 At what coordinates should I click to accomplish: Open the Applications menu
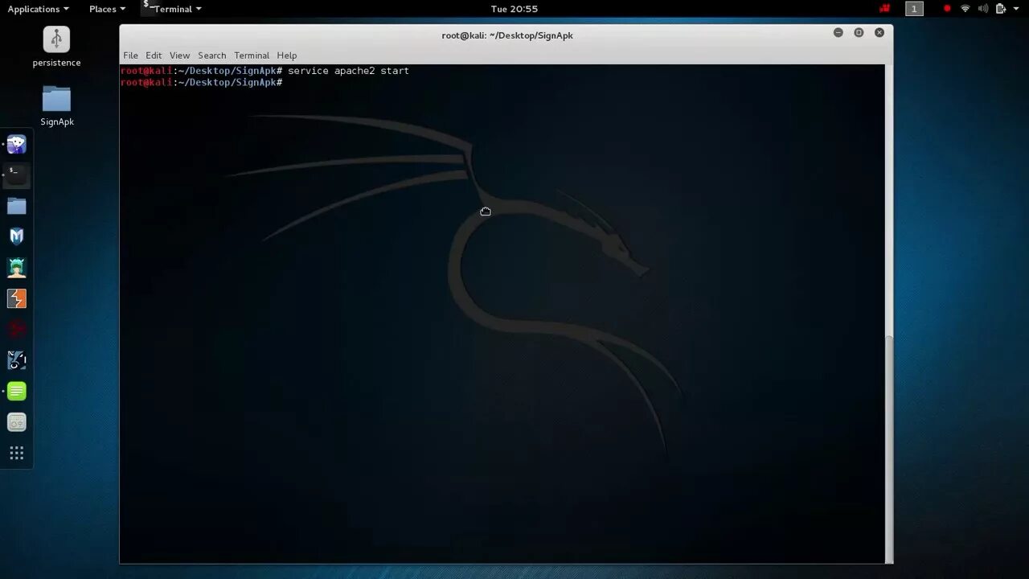point(38,9)
